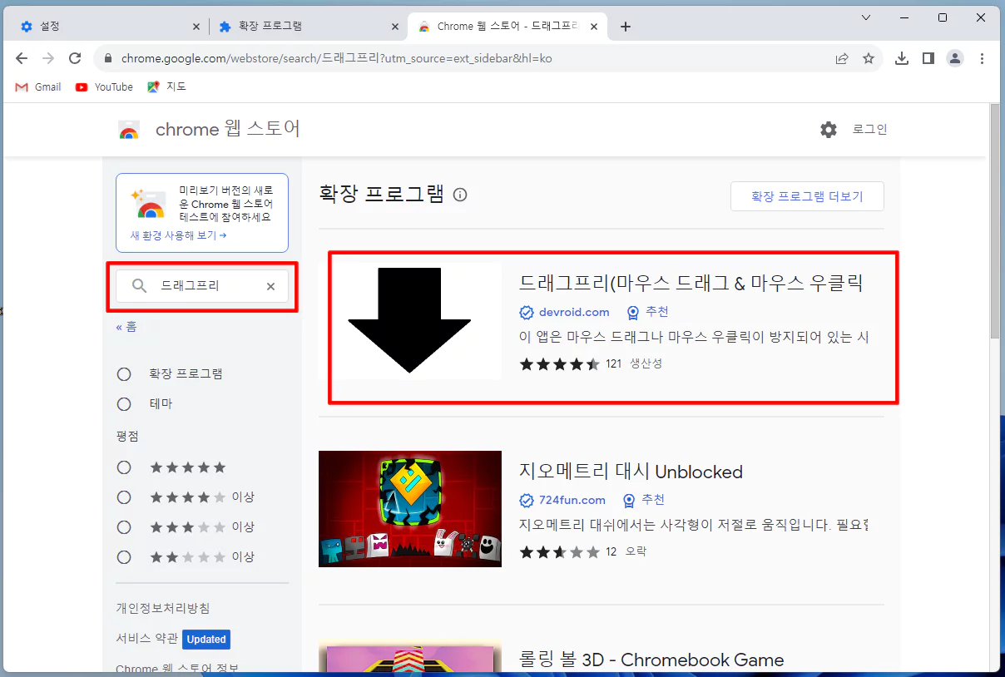The width and height of the screenshot is (1005, 677).
Task: Open the Chrome three-dot menu
Action: click(982, 58)
